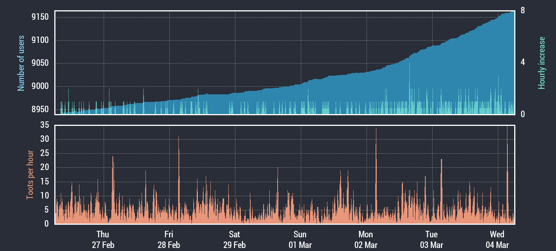
Task: Select the Thu 27 Feb date label
Action: click(x=103, y=239)
